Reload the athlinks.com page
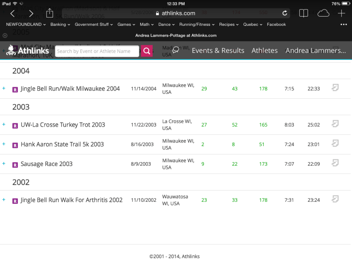352x264 pixels. click(x=285, y=13)
